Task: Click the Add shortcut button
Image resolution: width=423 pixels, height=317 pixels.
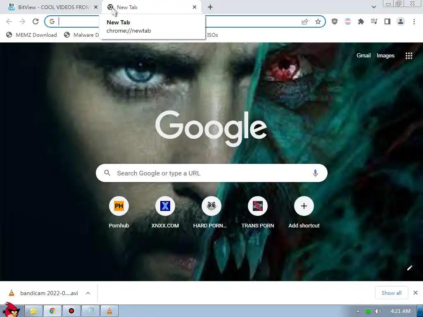Action: click(x=304, y=212)
